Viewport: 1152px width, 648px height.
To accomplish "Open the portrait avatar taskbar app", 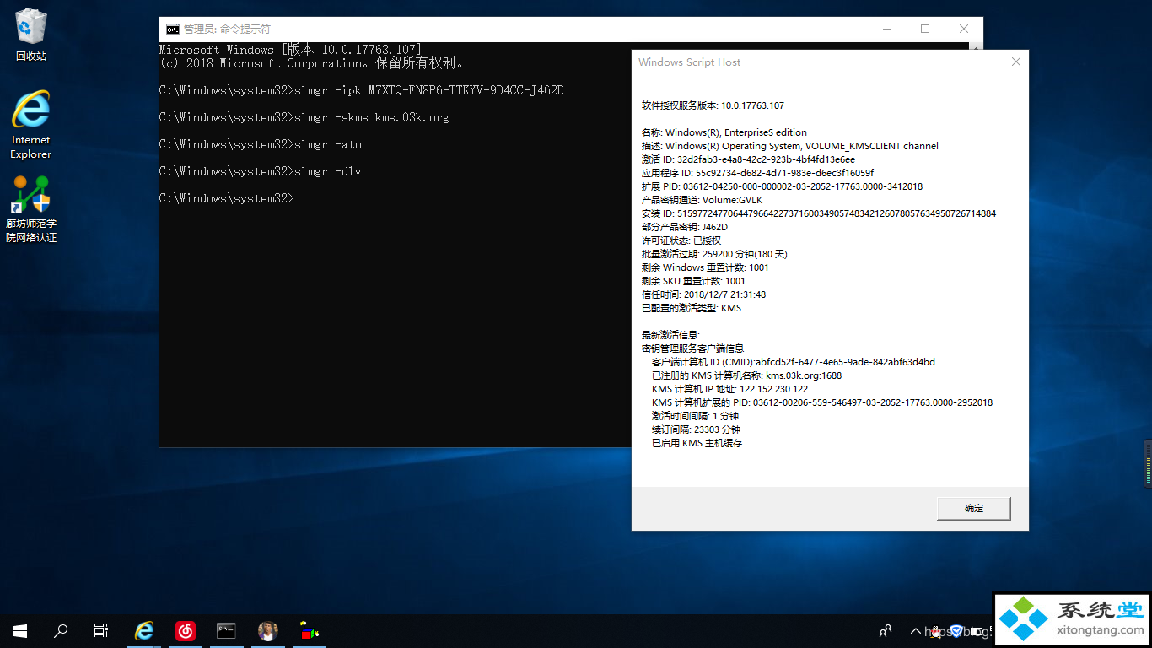I will 267,630.
